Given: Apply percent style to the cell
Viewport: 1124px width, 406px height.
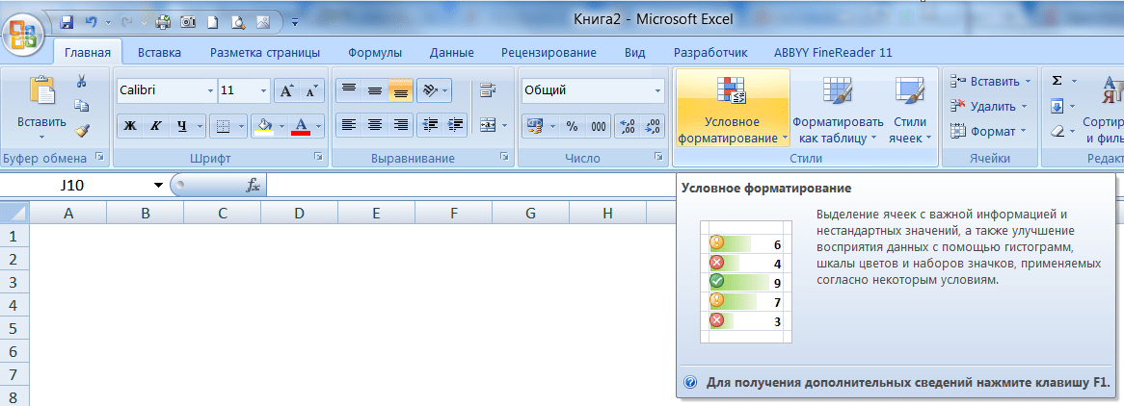Looking at the screenshot, I should pos(572,125).
